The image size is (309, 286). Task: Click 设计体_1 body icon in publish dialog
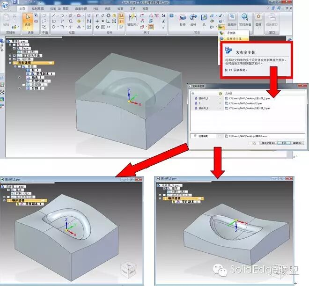point(196,98)
